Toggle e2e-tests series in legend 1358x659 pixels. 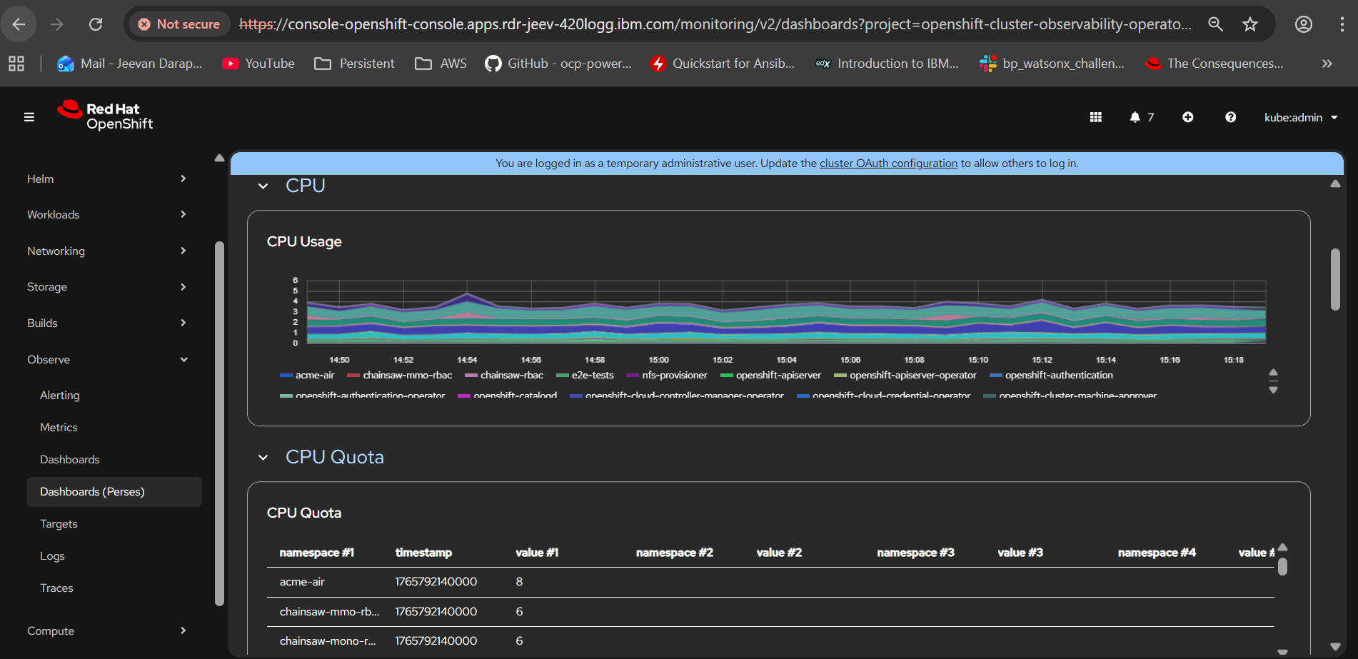click(x=592, y=376)
